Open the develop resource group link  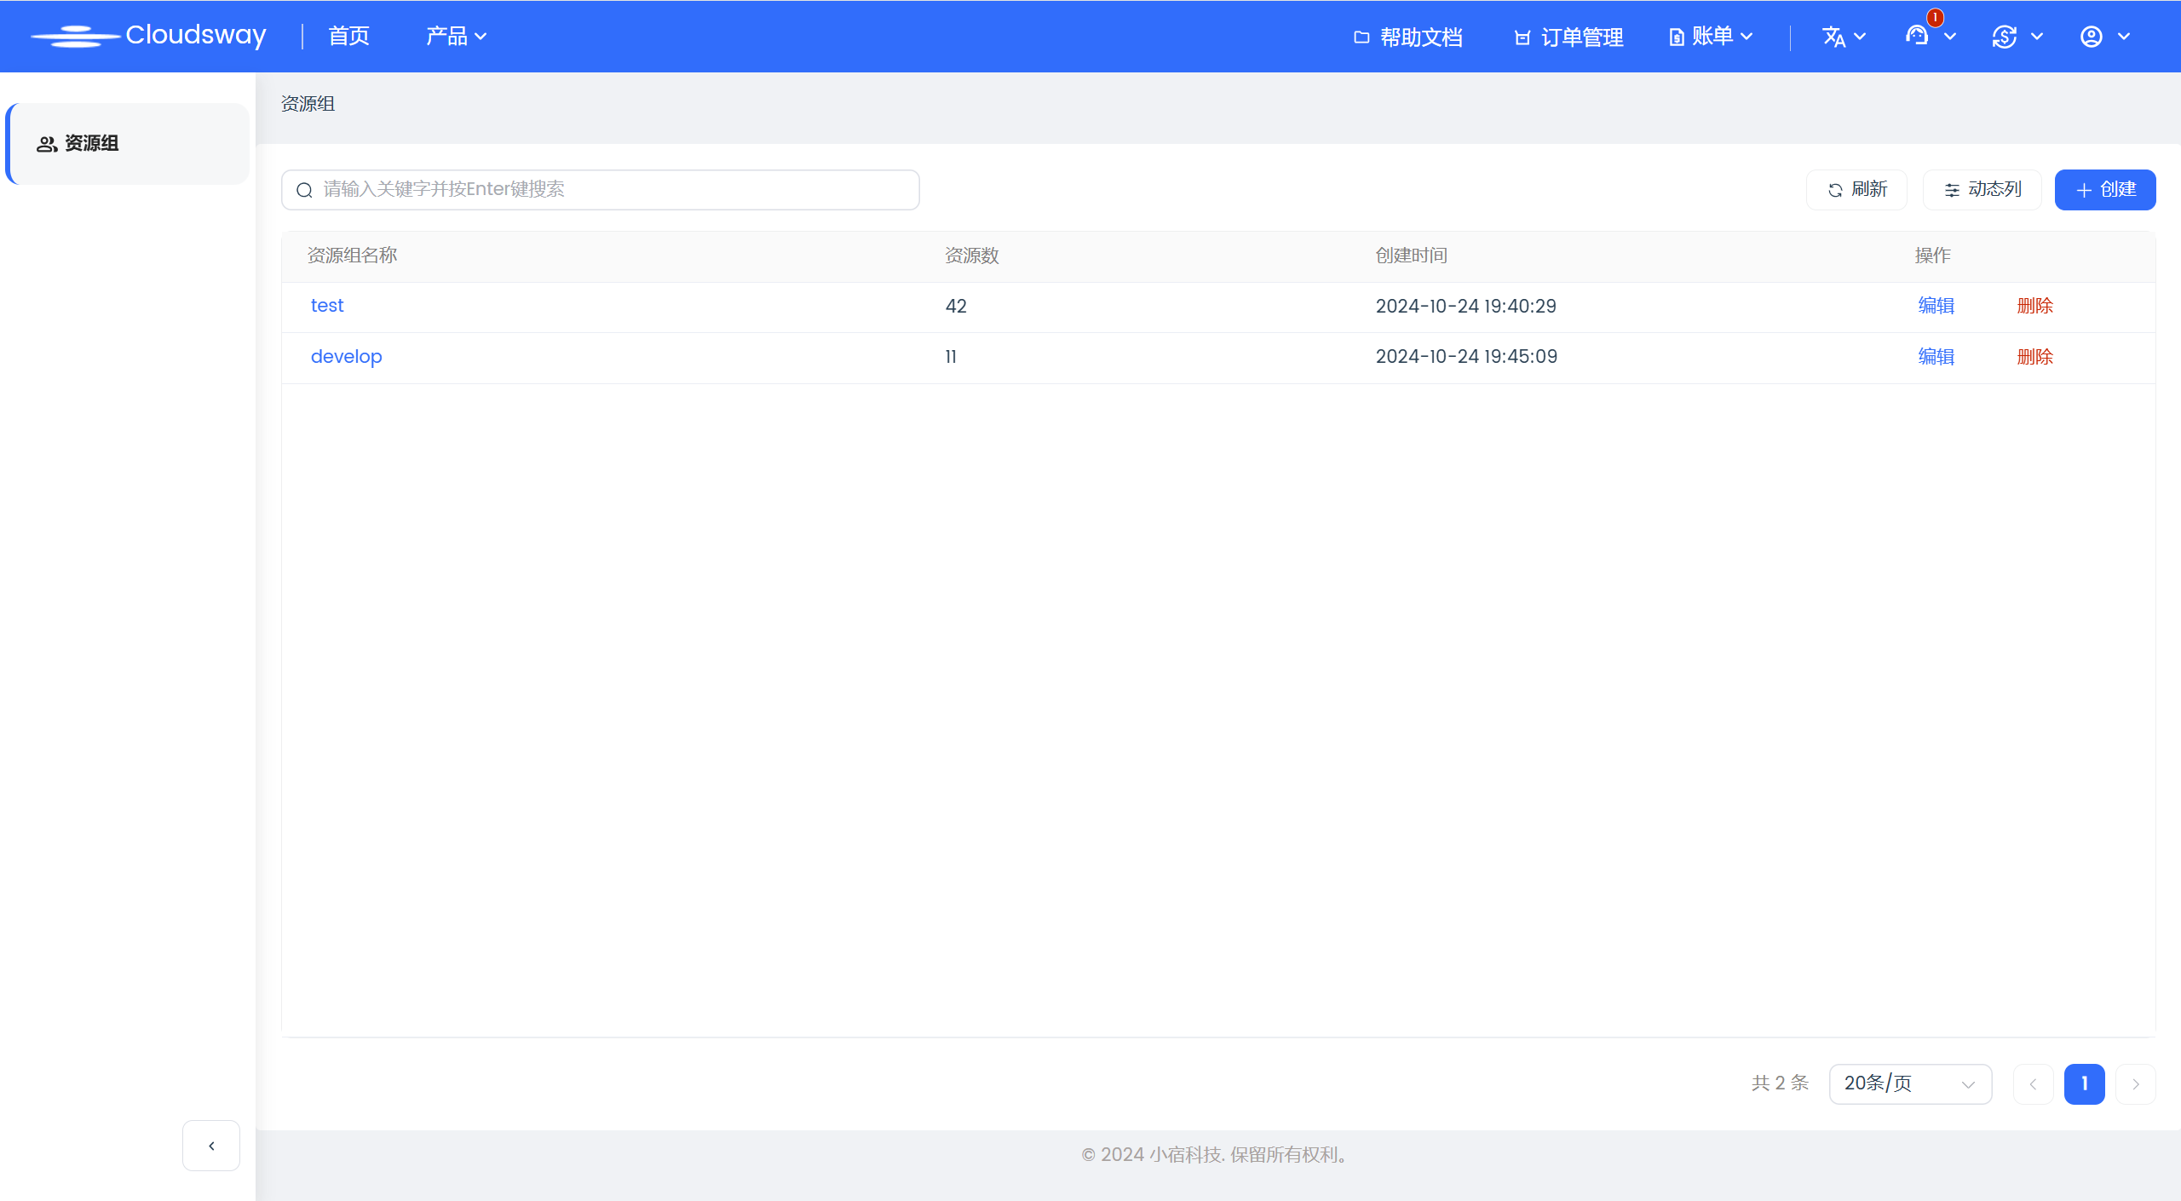click(346, 357)
